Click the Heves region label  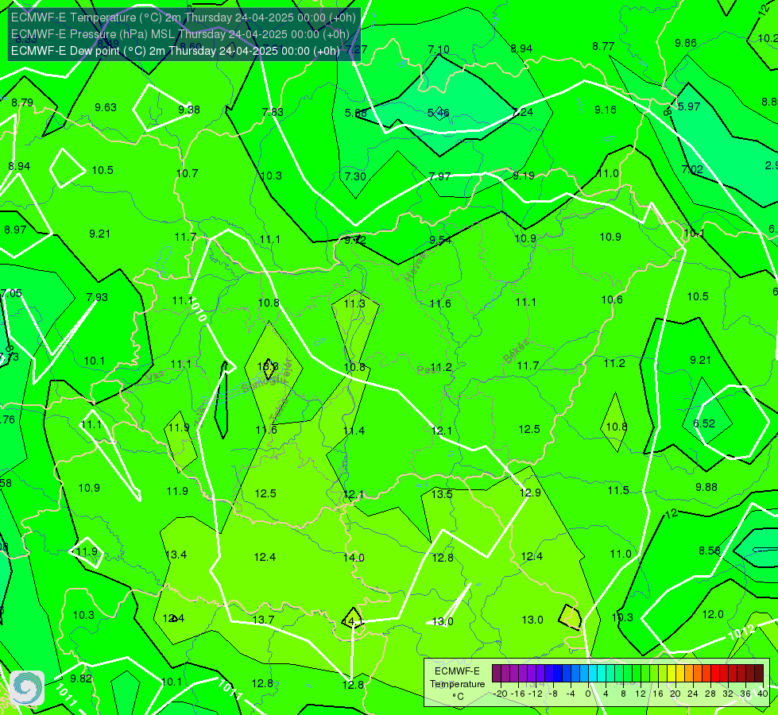[x=415, y=268]
